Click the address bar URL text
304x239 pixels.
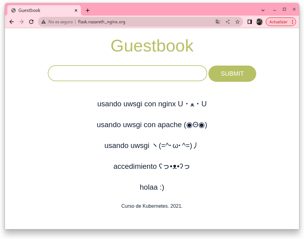pyautogui.click(x=102, y=22)
